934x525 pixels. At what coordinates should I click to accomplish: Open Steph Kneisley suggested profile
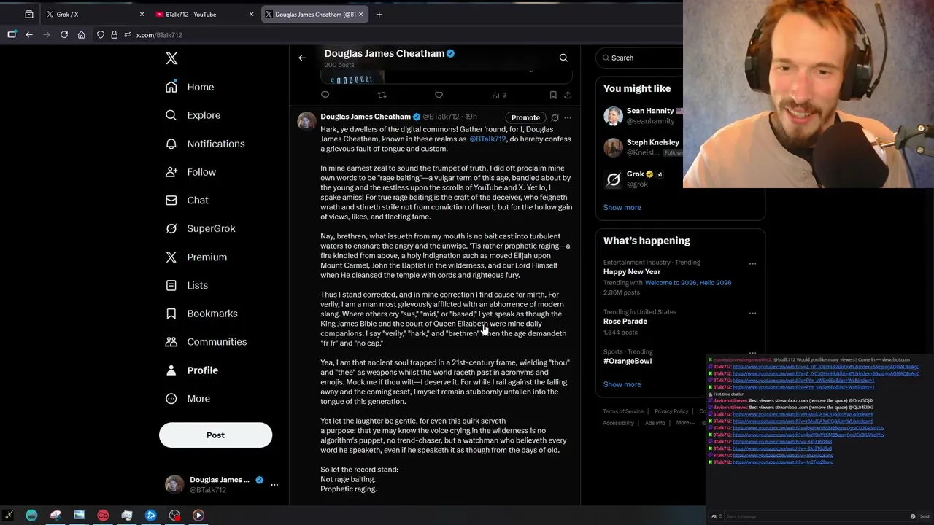pyautogui.click(x=642, y=147)
